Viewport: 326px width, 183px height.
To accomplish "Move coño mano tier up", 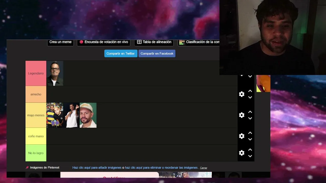I will pos(250,133).
